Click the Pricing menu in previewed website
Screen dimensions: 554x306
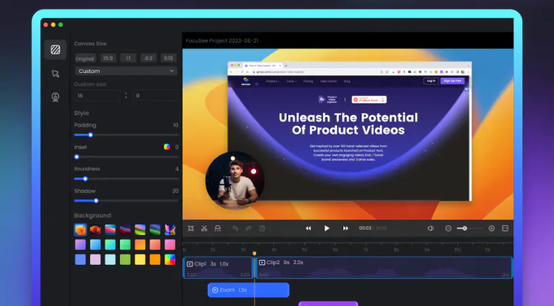click(x=308, y=81)
